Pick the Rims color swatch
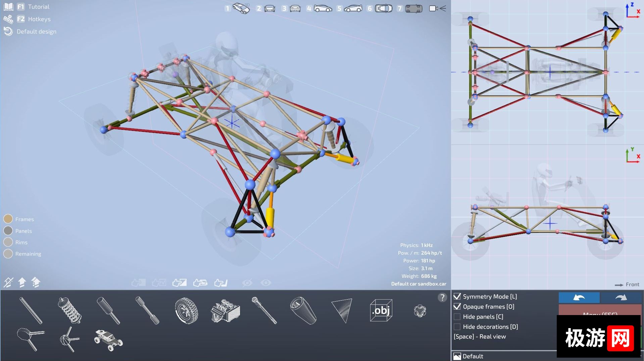Viewport: 644px width, 361px height. coord(8,242)
